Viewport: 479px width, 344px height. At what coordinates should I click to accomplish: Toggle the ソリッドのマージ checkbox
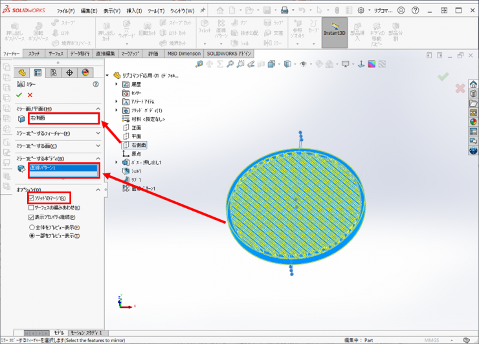pos(32,198)
